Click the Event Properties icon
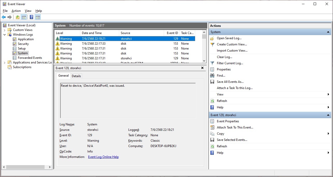Viewport: 333px width, 177px height. (212, 121)
